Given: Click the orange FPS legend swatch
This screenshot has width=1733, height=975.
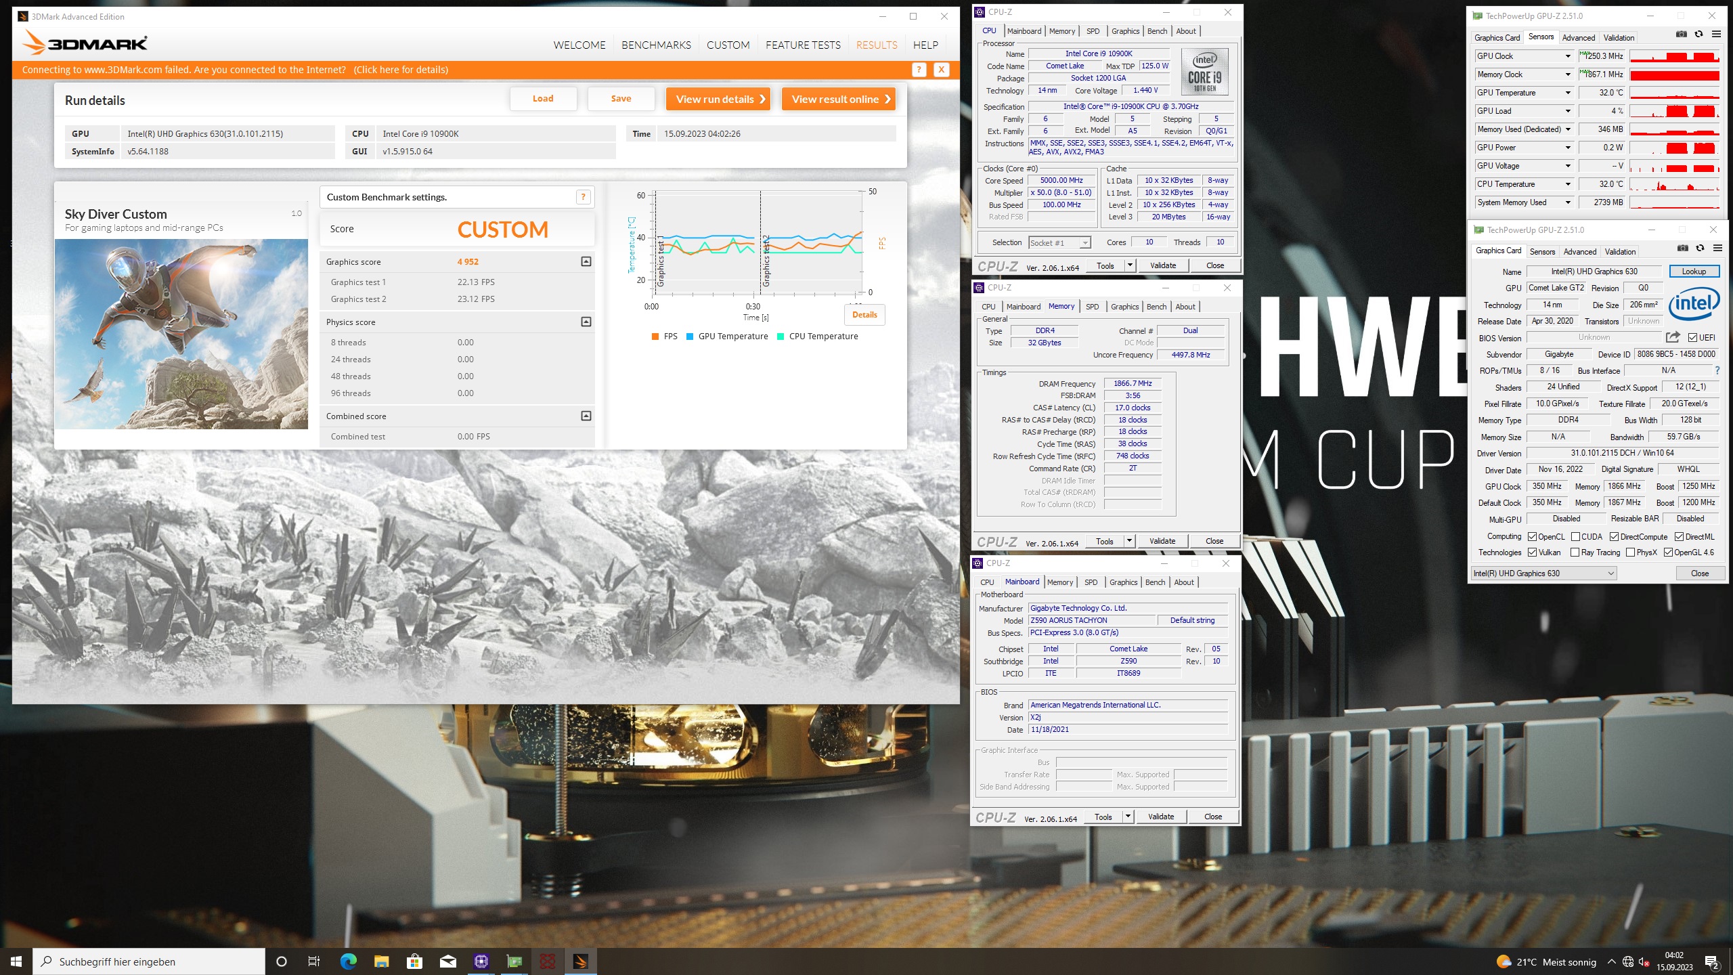Looking at the screenshot, I should 655,337.
